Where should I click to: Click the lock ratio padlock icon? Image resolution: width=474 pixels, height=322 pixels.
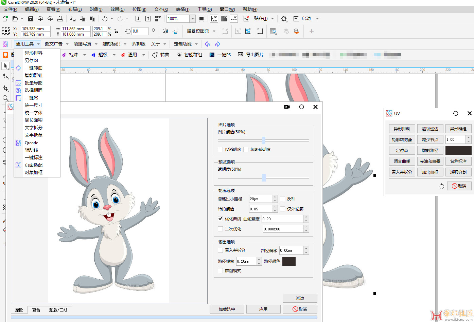click(117, 31)
